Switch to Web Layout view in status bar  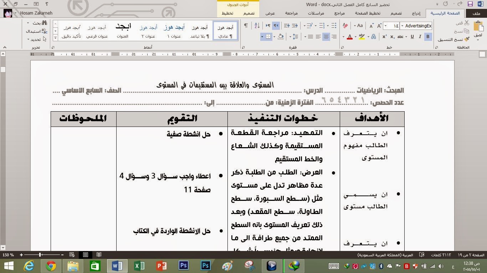pos(72,255)
